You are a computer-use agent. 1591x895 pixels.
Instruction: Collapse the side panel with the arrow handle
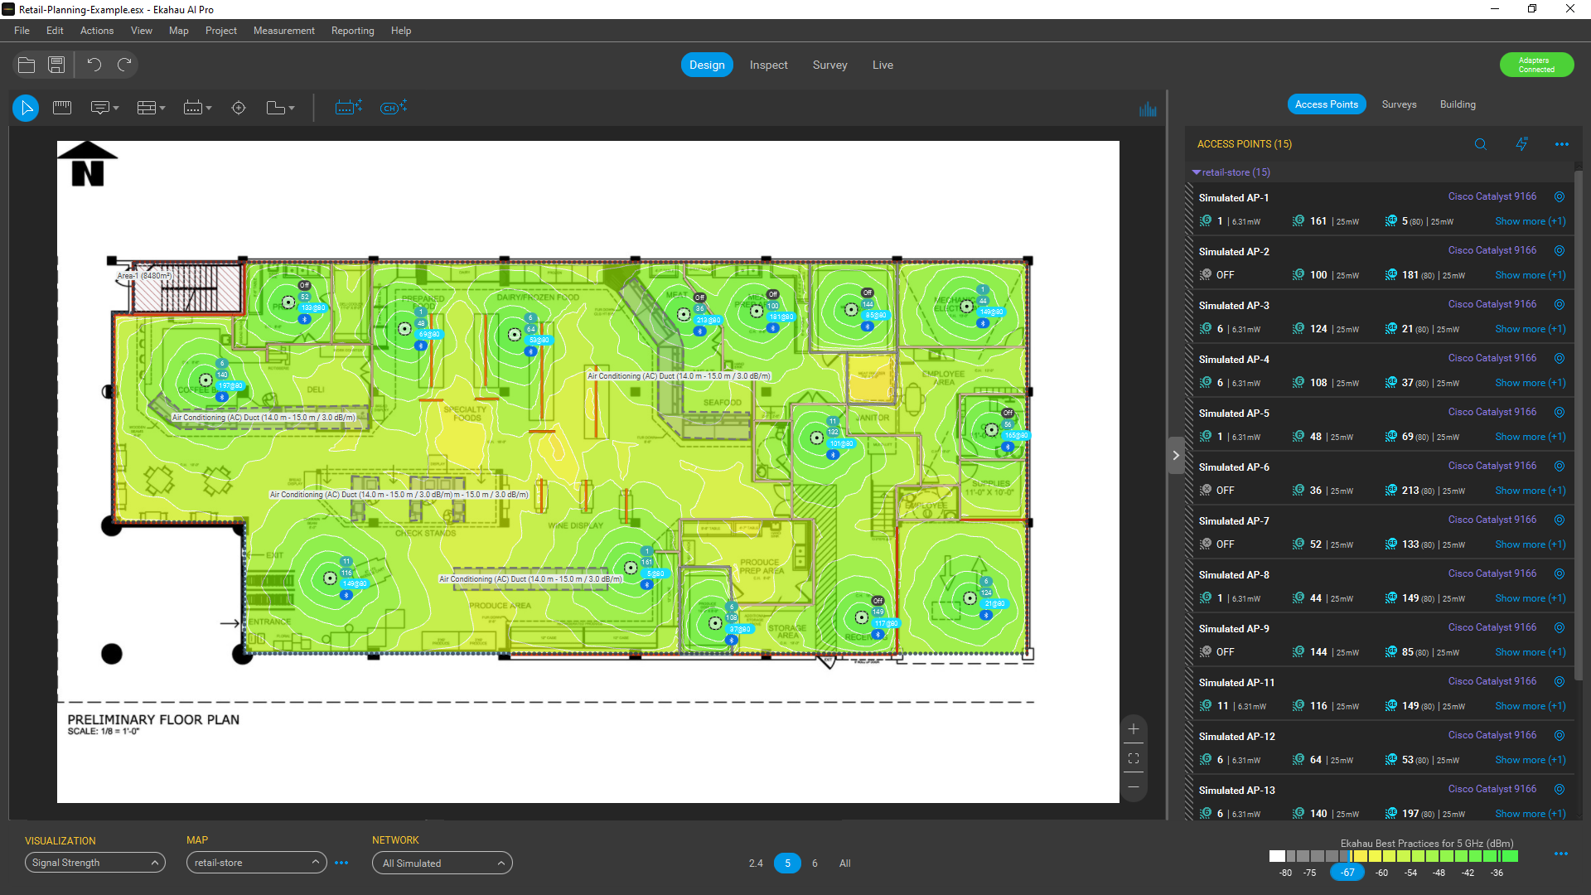1175,455
